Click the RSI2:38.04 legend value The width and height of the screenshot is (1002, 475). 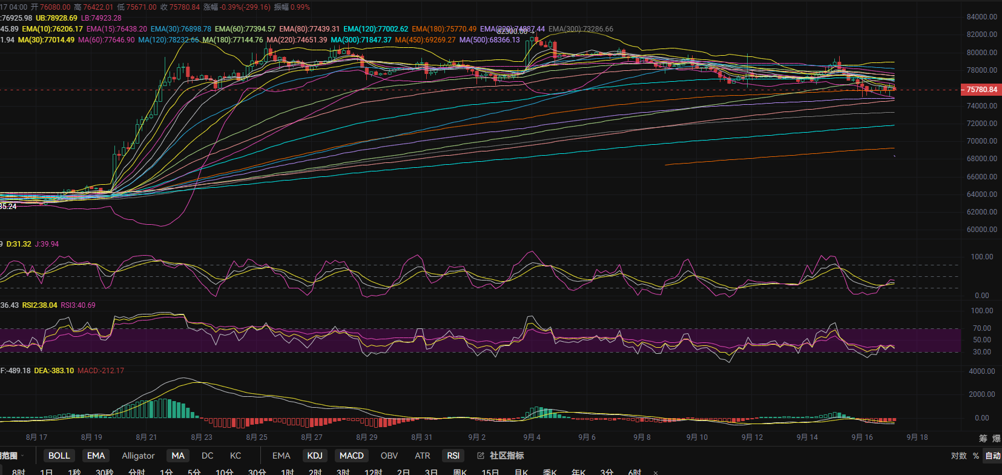pos(39,305)
